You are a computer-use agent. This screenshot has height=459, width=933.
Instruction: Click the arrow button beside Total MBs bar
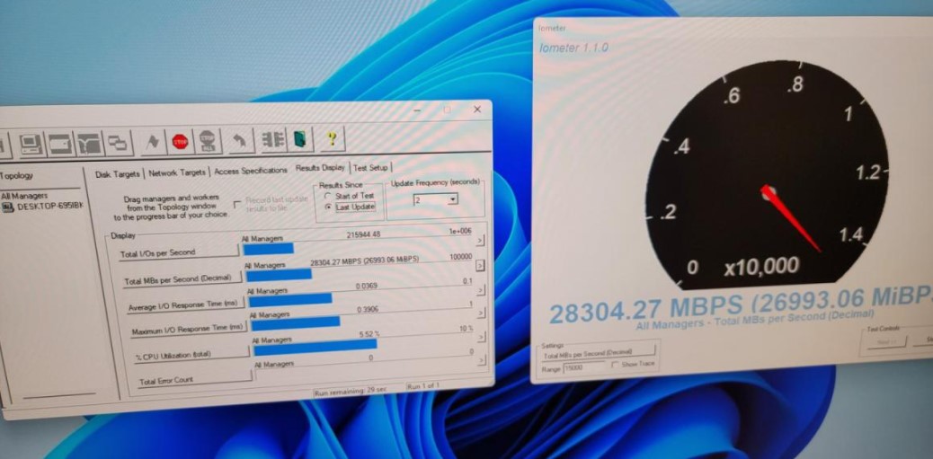[x=481, y=266]
